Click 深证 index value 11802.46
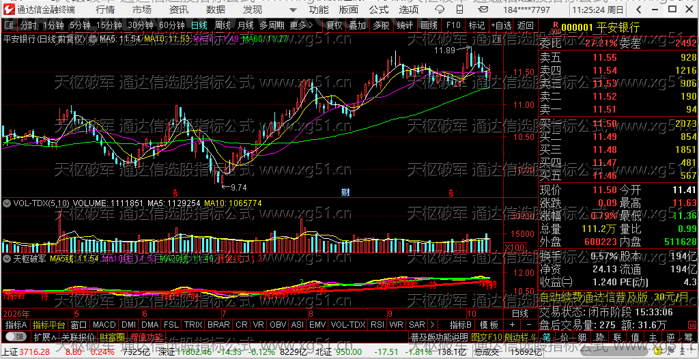Image resolution: width=699 pixels, height=359 pixels. click(194, 353)
